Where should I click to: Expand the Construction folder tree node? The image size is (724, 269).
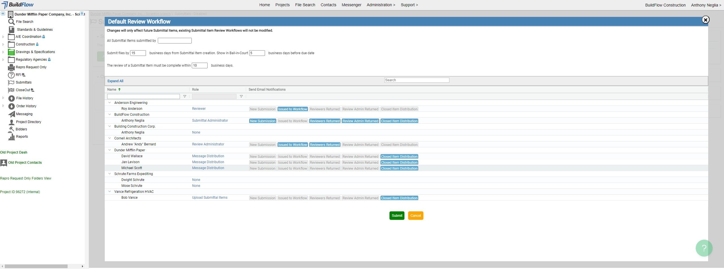click(x=3, y=44)
